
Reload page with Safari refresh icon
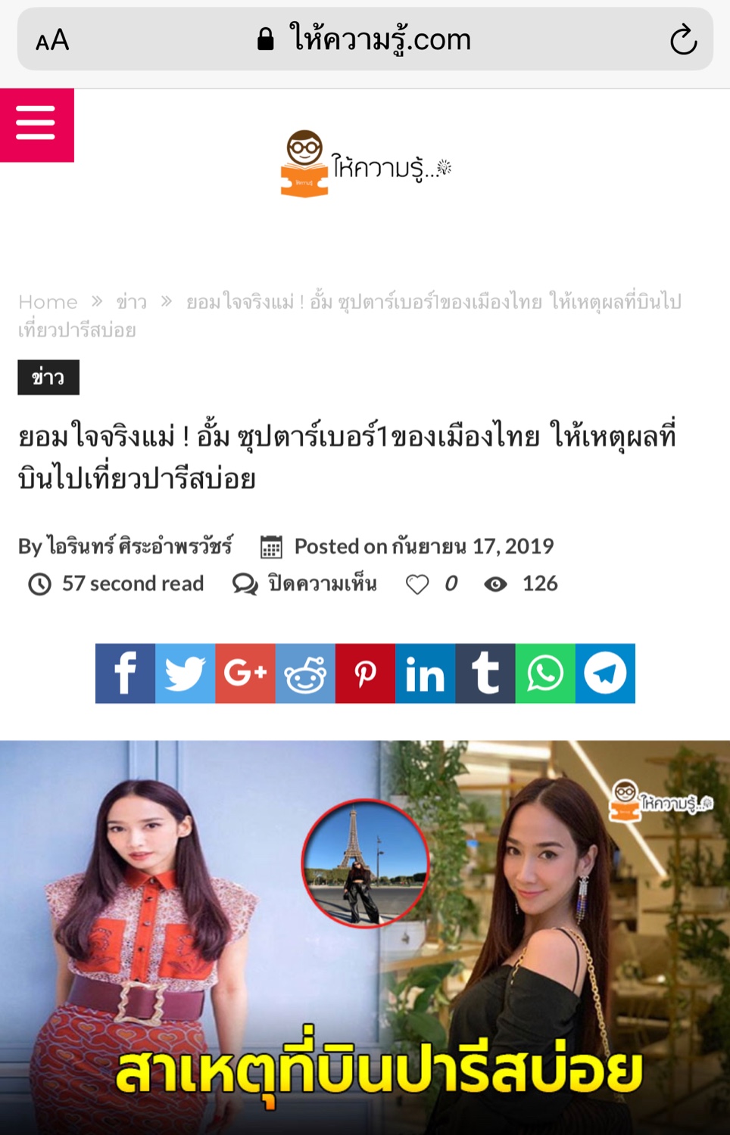683,40
